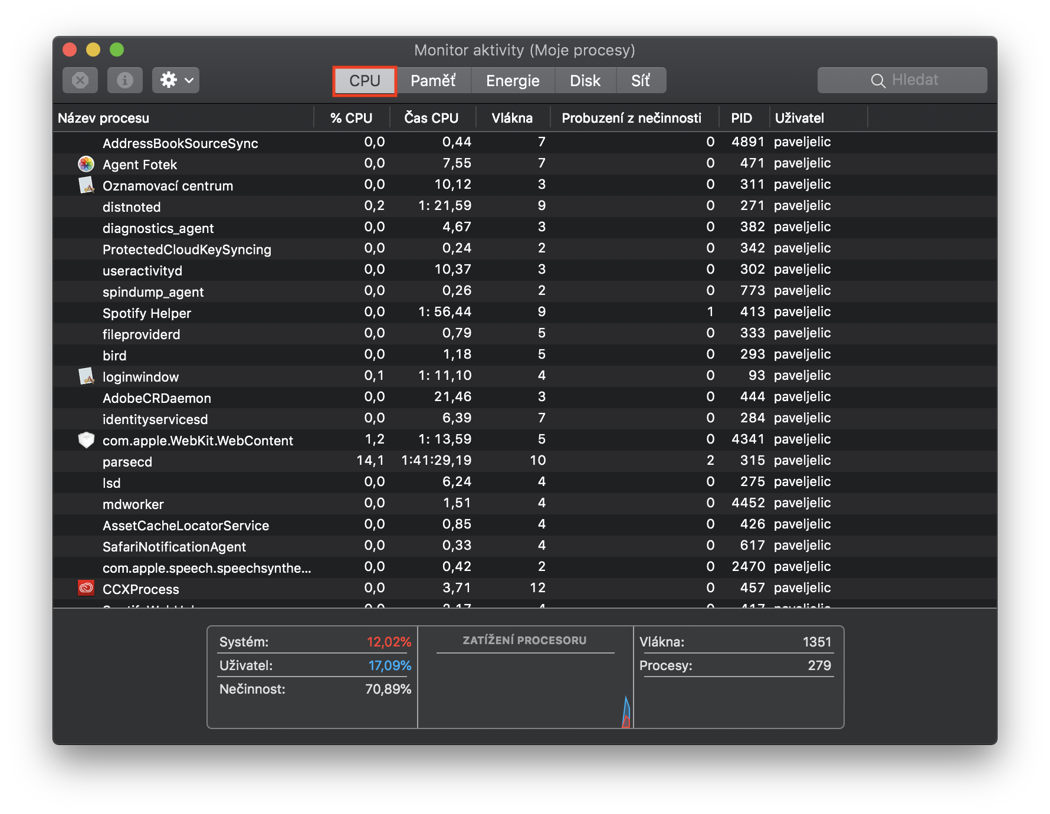Click the loginwindow process icon
The height and width of the screenshot is (814, 1050).
click(86, 376)
